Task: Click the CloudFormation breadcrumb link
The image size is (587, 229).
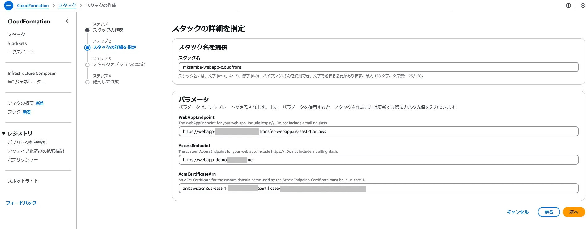Action: click(x=33, y=6)
